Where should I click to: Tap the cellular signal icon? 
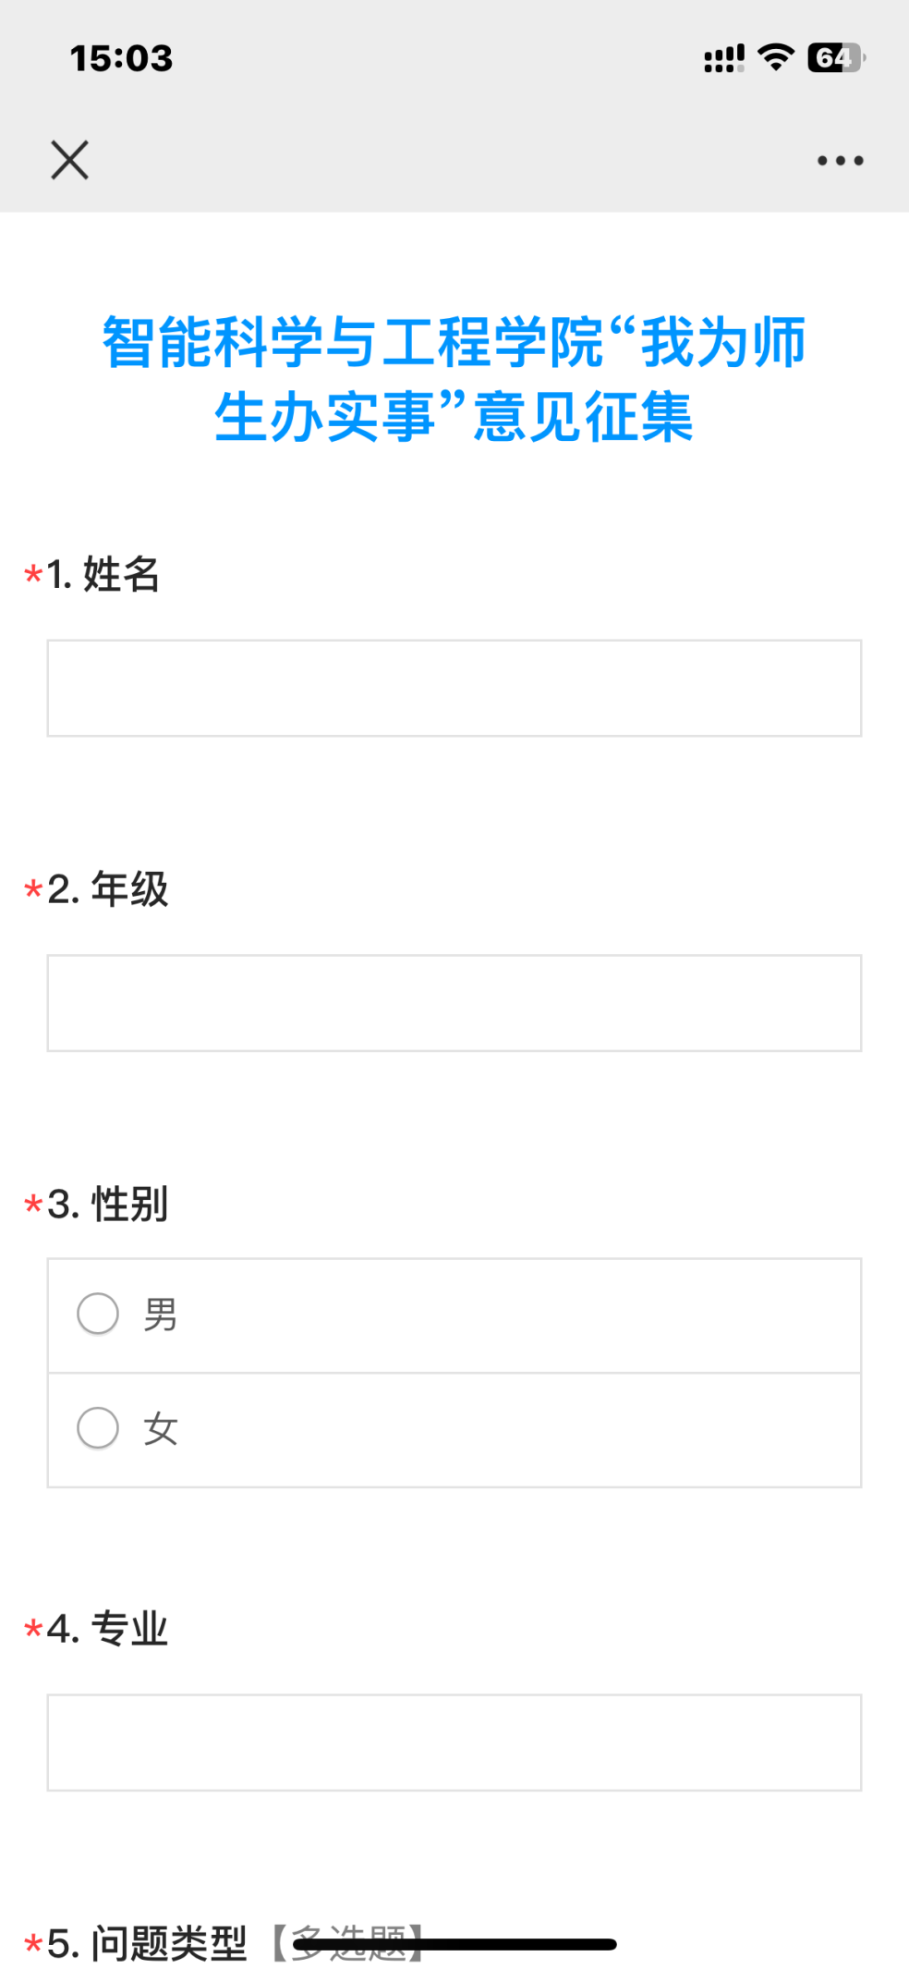[x=724, y=58]
